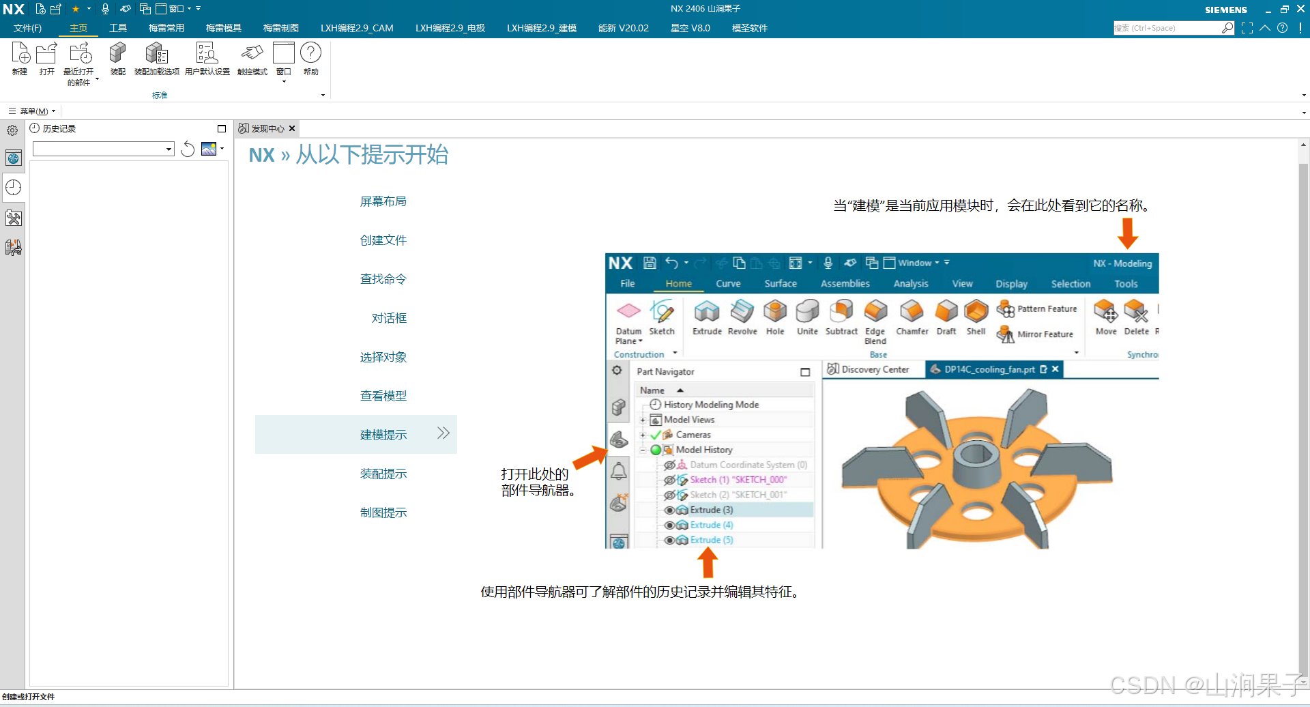Select the 模圣软件 ribbon tab
Screen dimensions: 1310x707
pyautogui.click(x=750, y=28)
